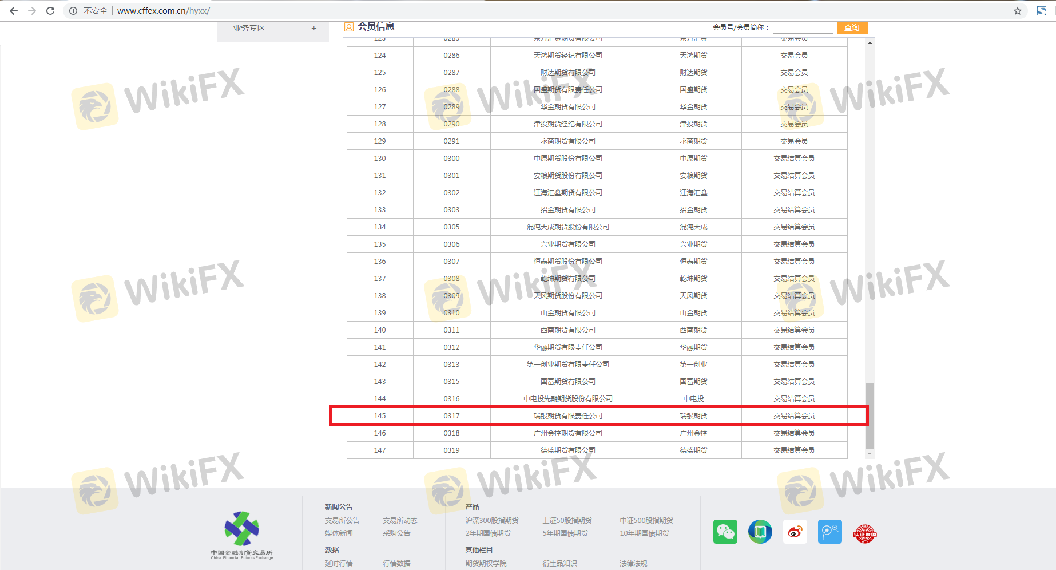Viewport: 1056px width, 570px height.
Task: Click the red 认证联盟 certification badge
Action: [864, 533]
